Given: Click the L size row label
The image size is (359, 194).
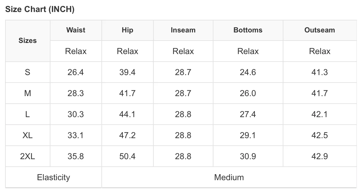Looking at the screenshot, I should (28, 114).
